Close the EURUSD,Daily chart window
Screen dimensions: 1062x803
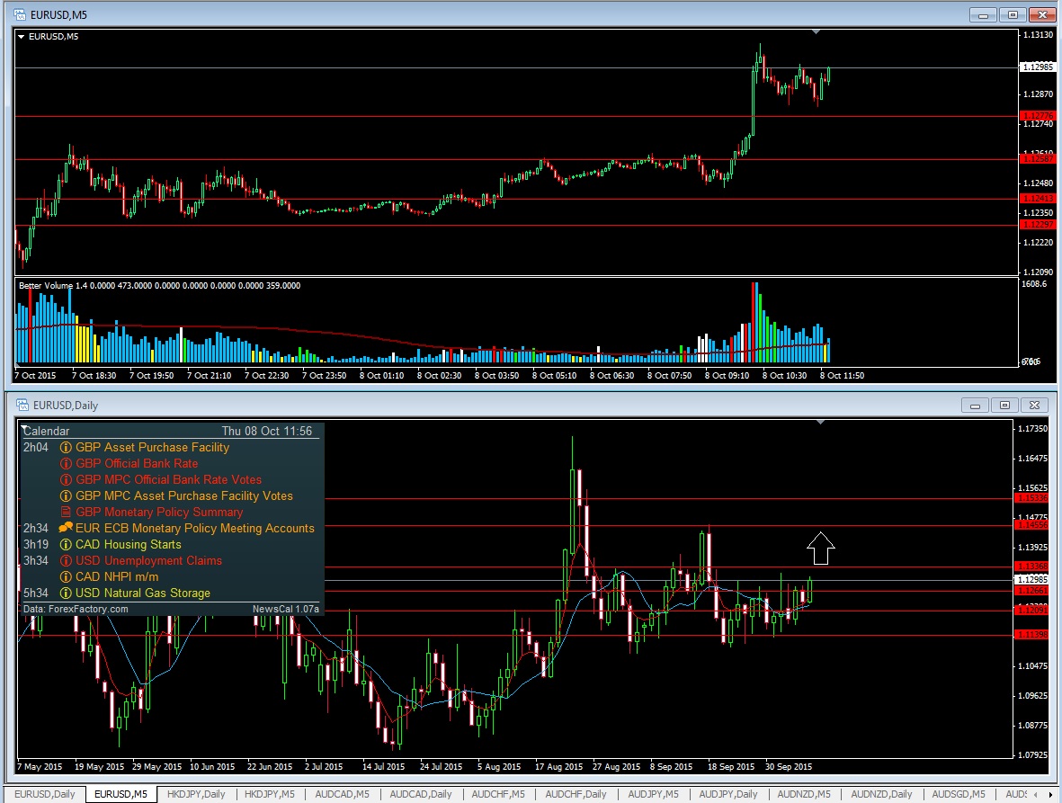(1034, 405)
